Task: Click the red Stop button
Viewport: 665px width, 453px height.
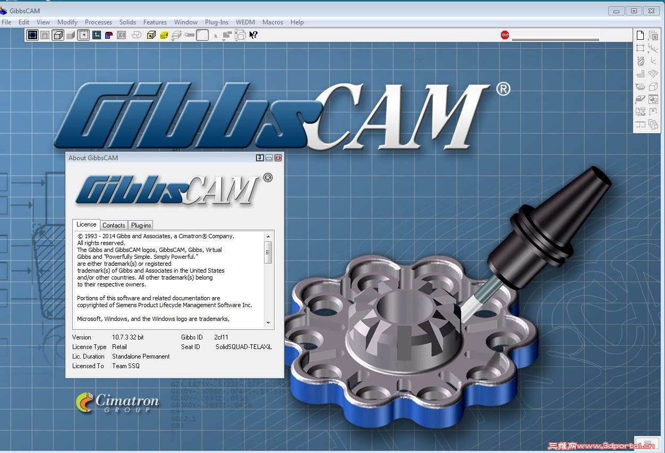Action: [505, 35]
